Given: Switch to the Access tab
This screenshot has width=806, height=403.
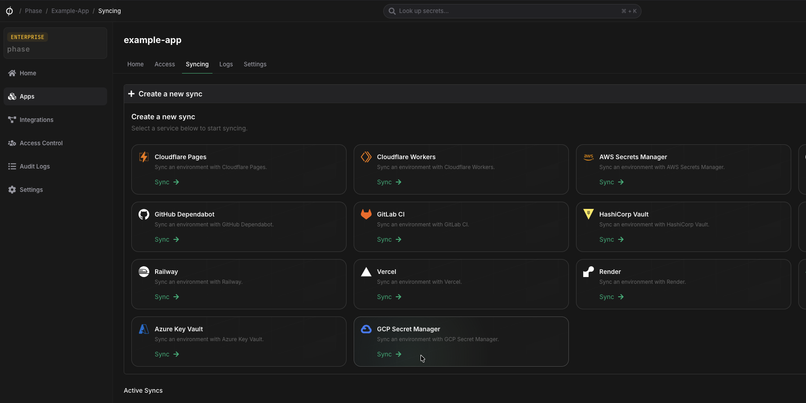Looking at the screenshot, I should [x=165, y=64].
